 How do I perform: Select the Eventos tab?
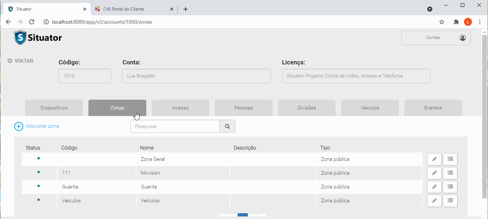point(433,108)
